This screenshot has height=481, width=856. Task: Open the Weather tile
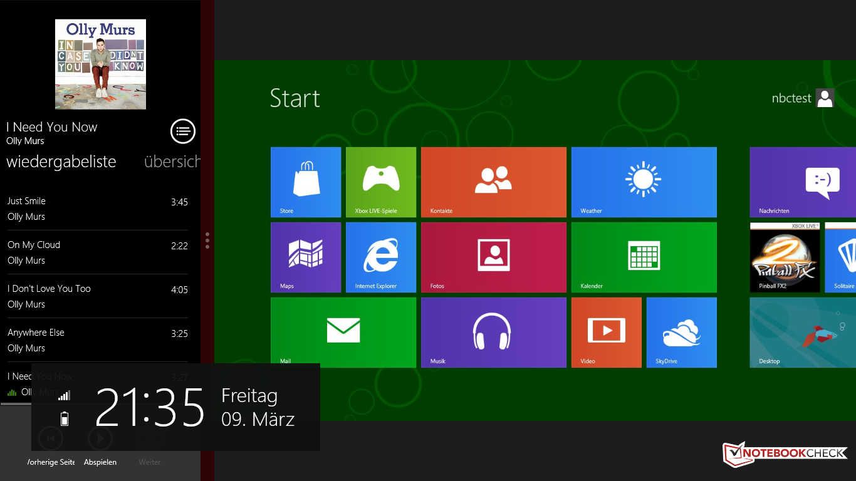pos(644,182)
